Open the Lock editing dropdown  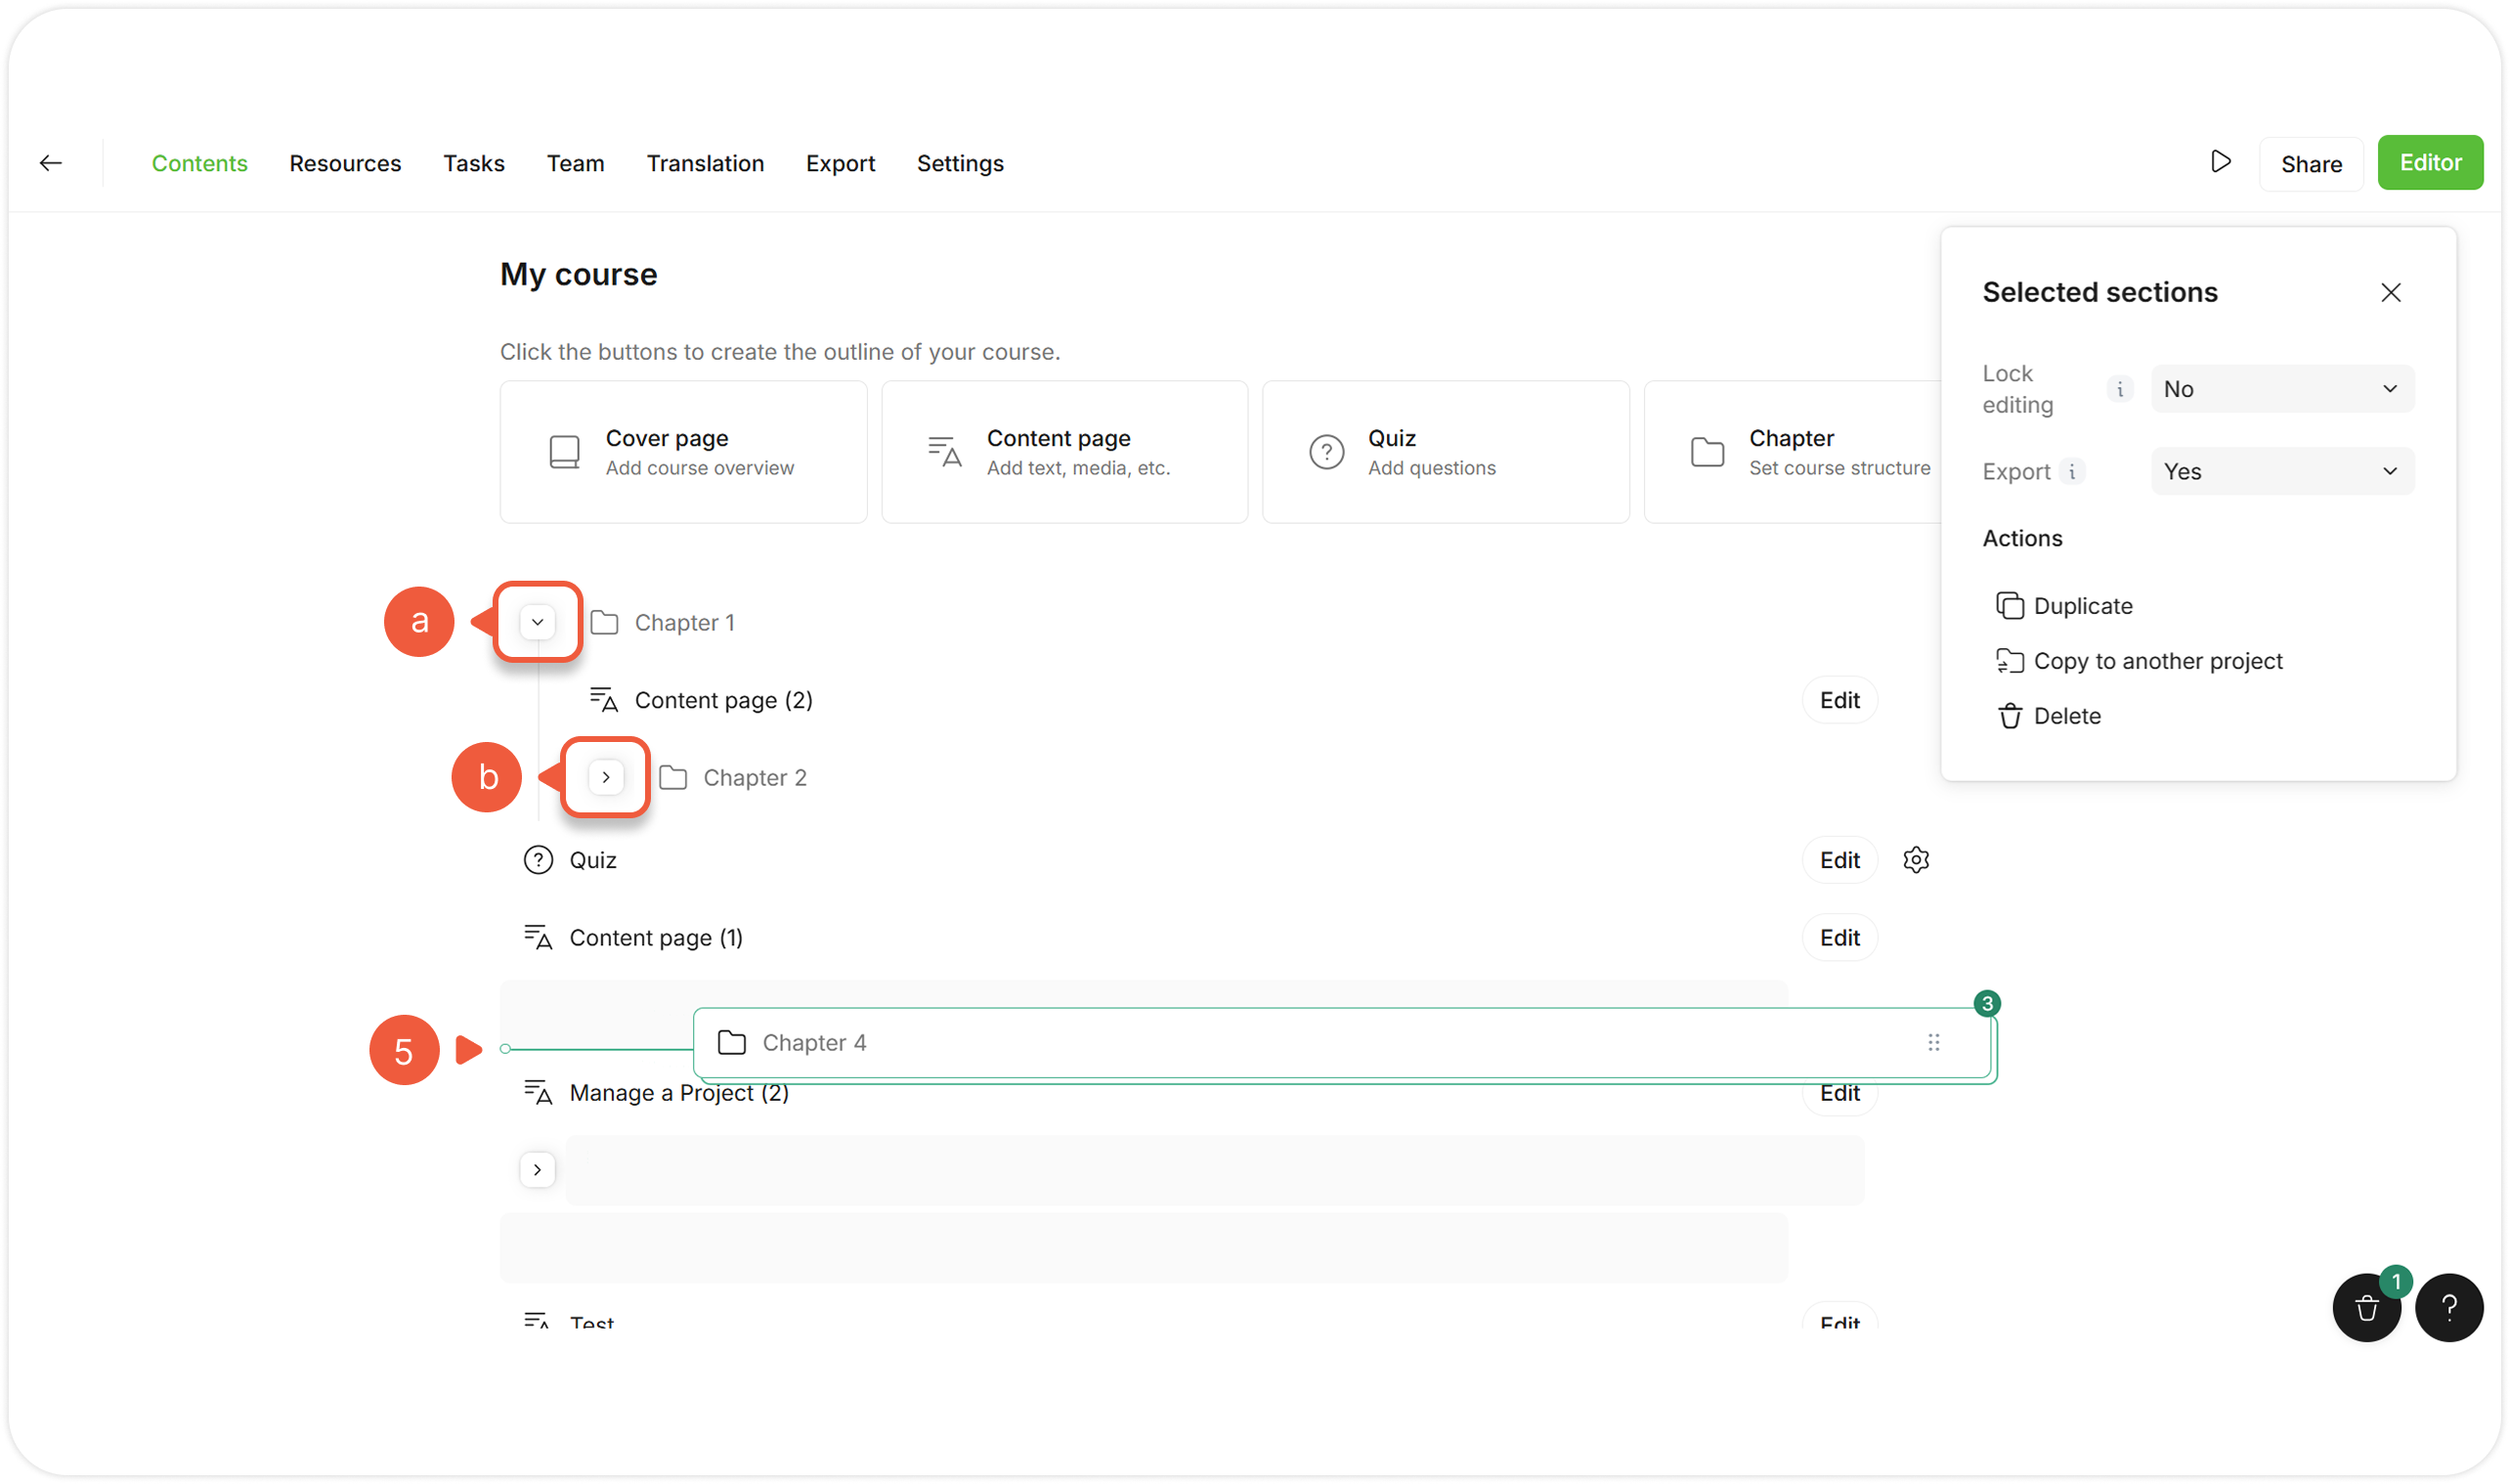click(x=2281, y=389)
